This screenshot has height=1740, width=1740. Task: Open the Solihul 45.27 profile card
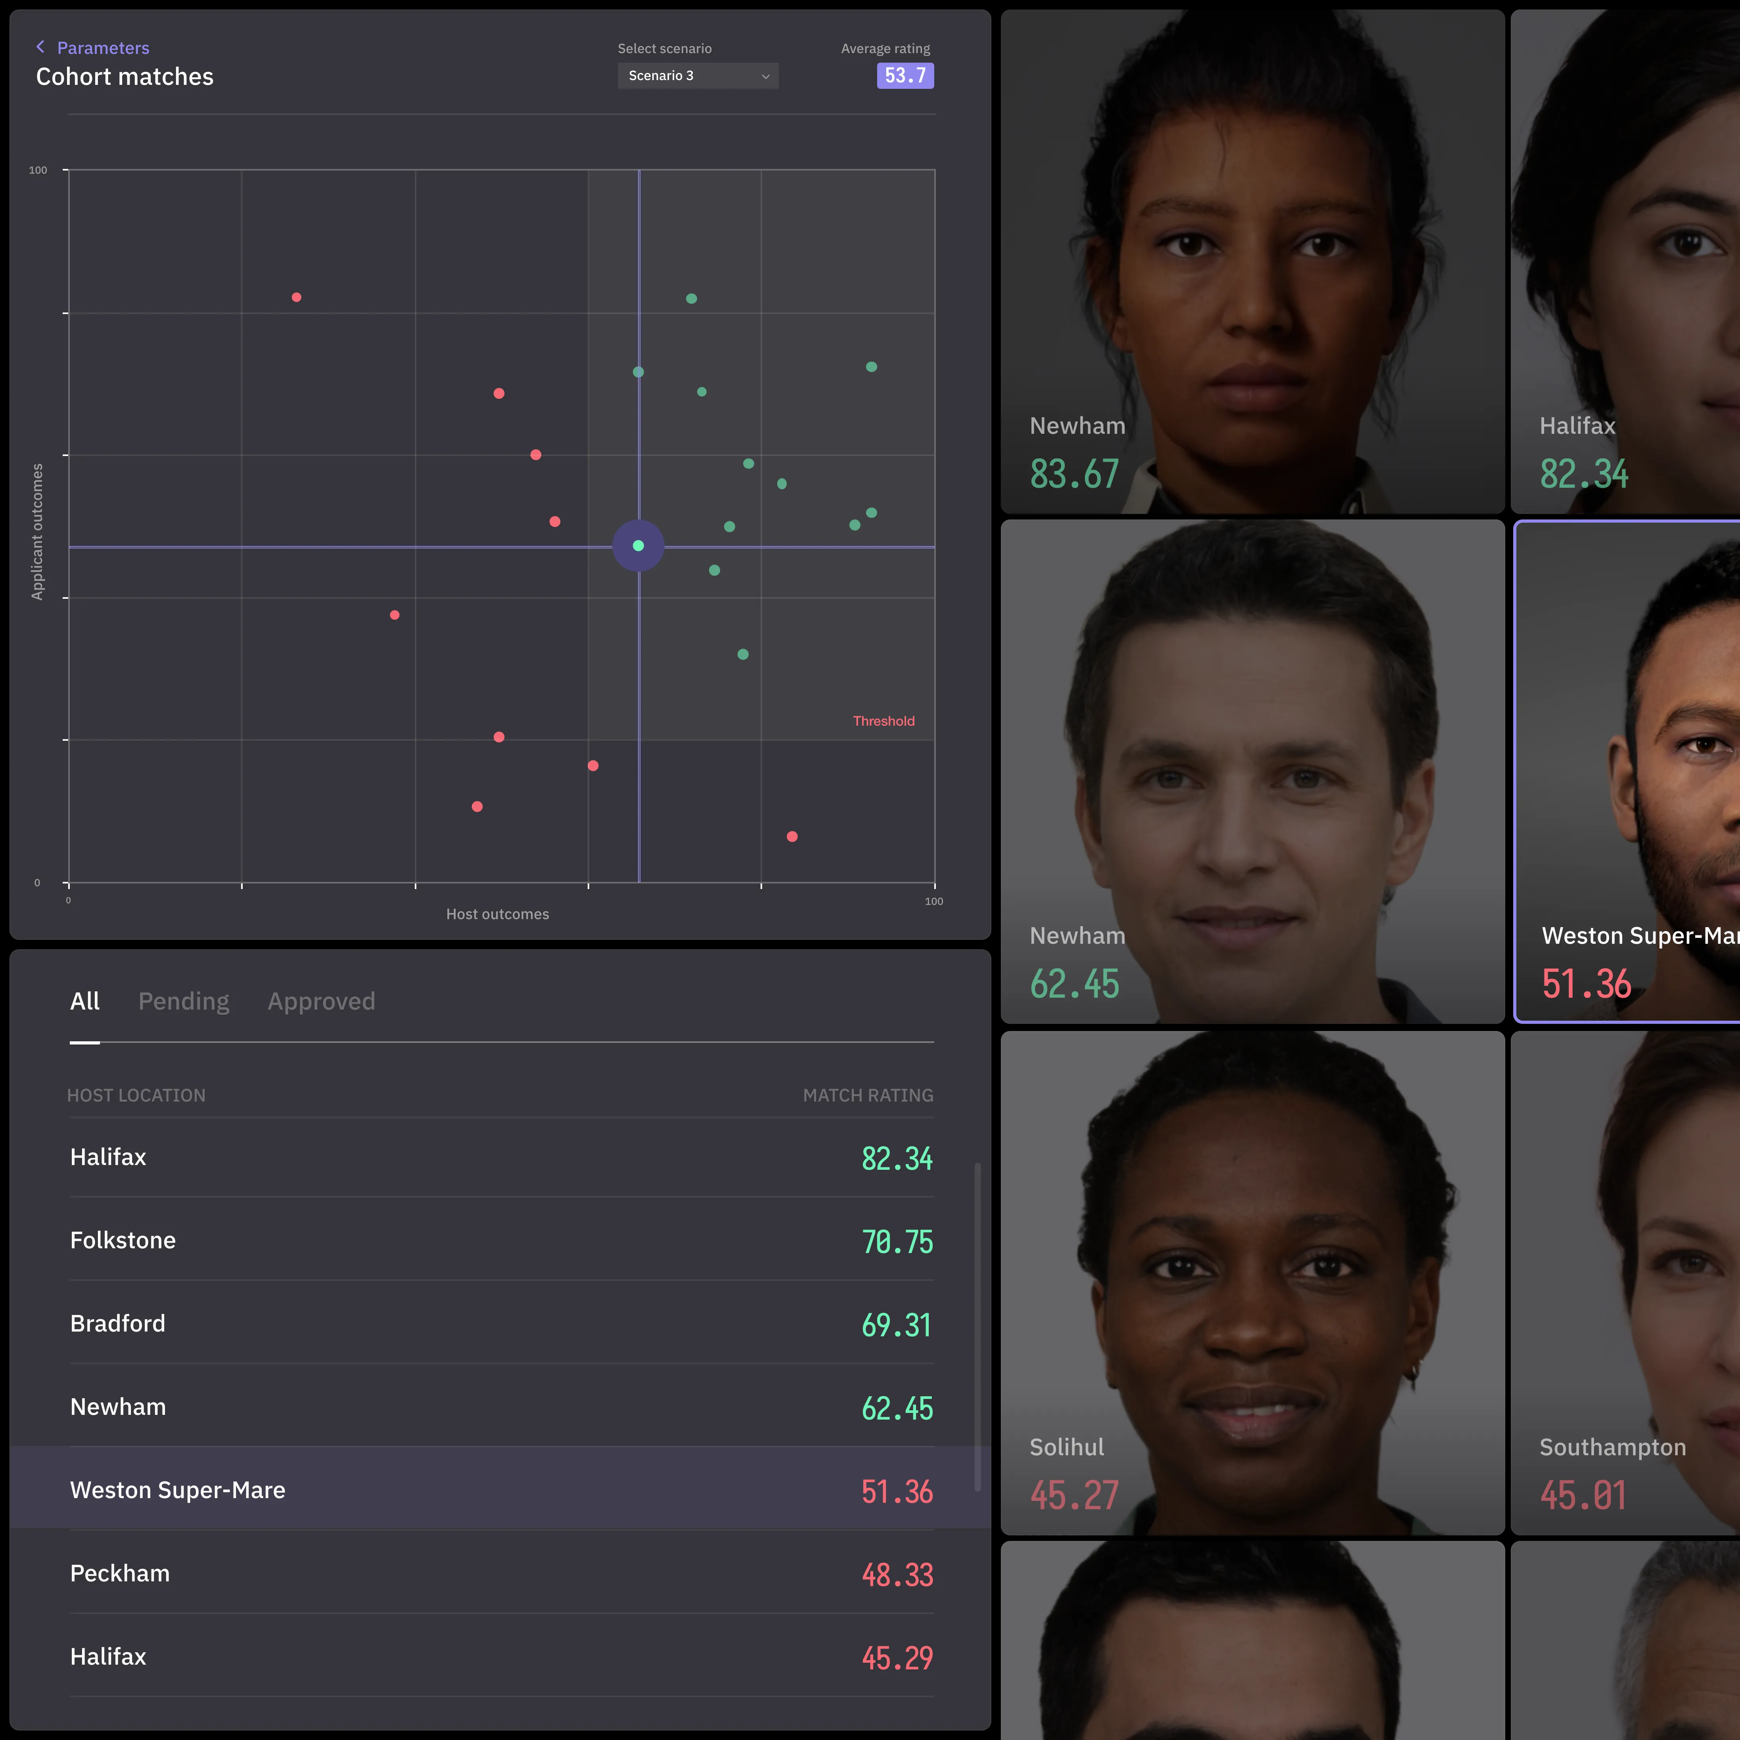click(1252, 1282)
